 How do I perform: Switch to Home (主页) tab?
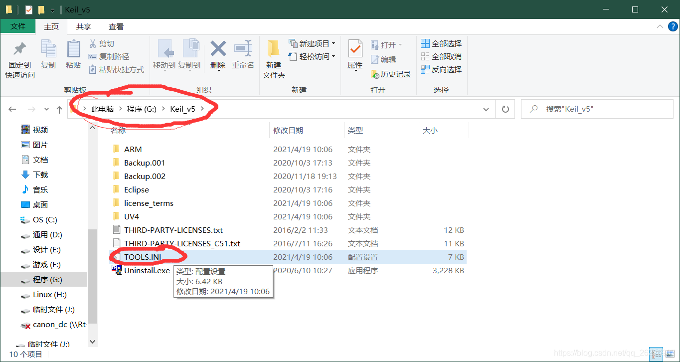pos(51,27)
